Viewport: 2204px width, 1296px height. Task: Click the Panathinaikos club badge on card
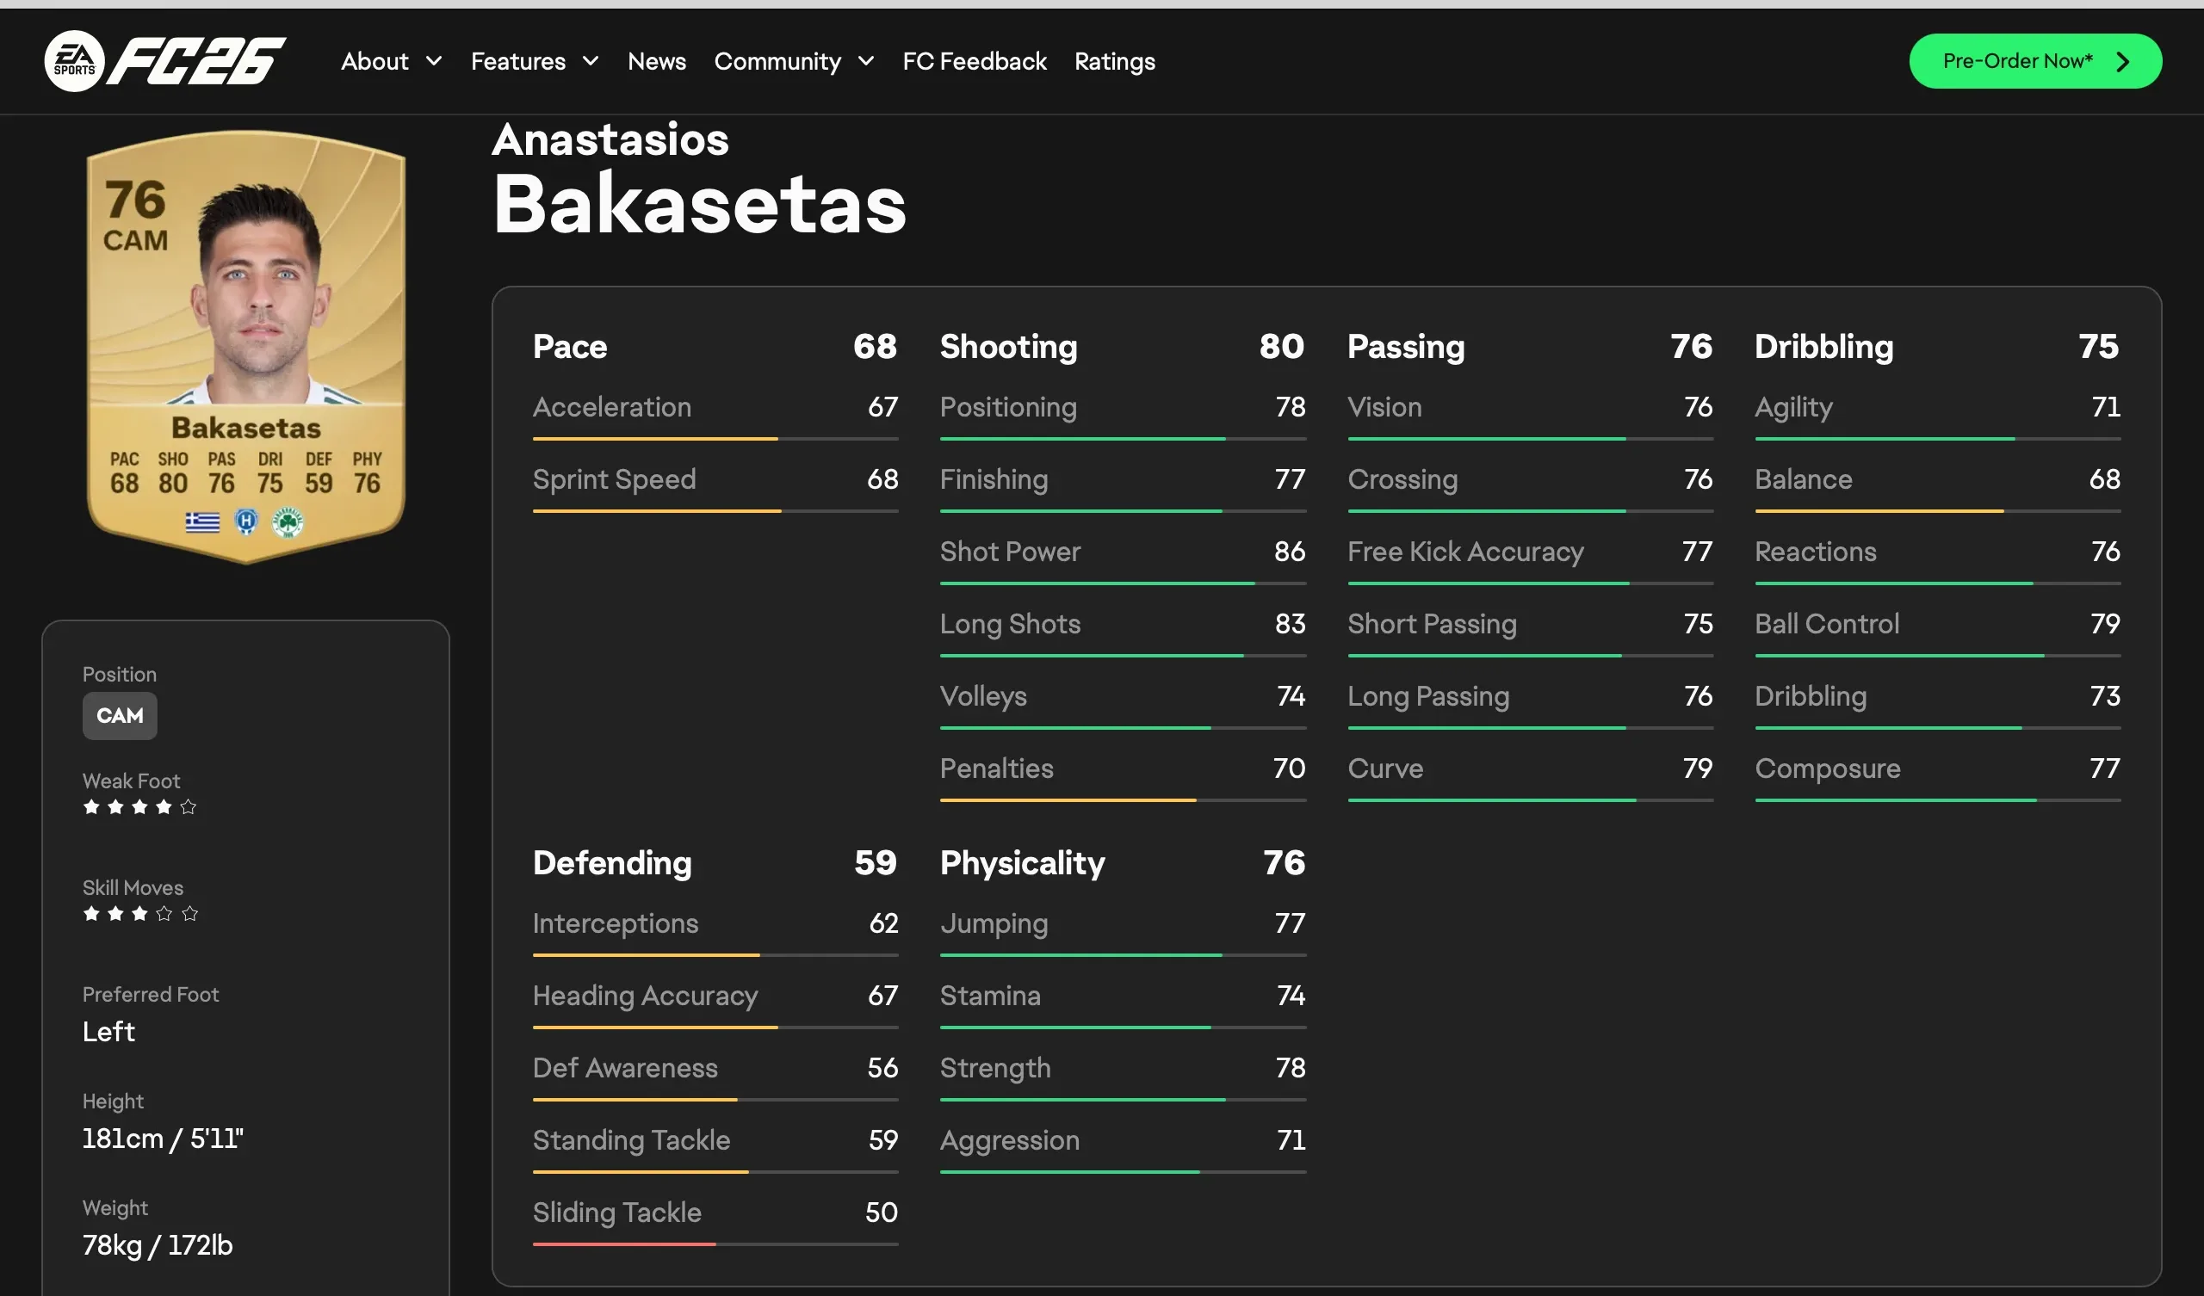pos(287,522)
